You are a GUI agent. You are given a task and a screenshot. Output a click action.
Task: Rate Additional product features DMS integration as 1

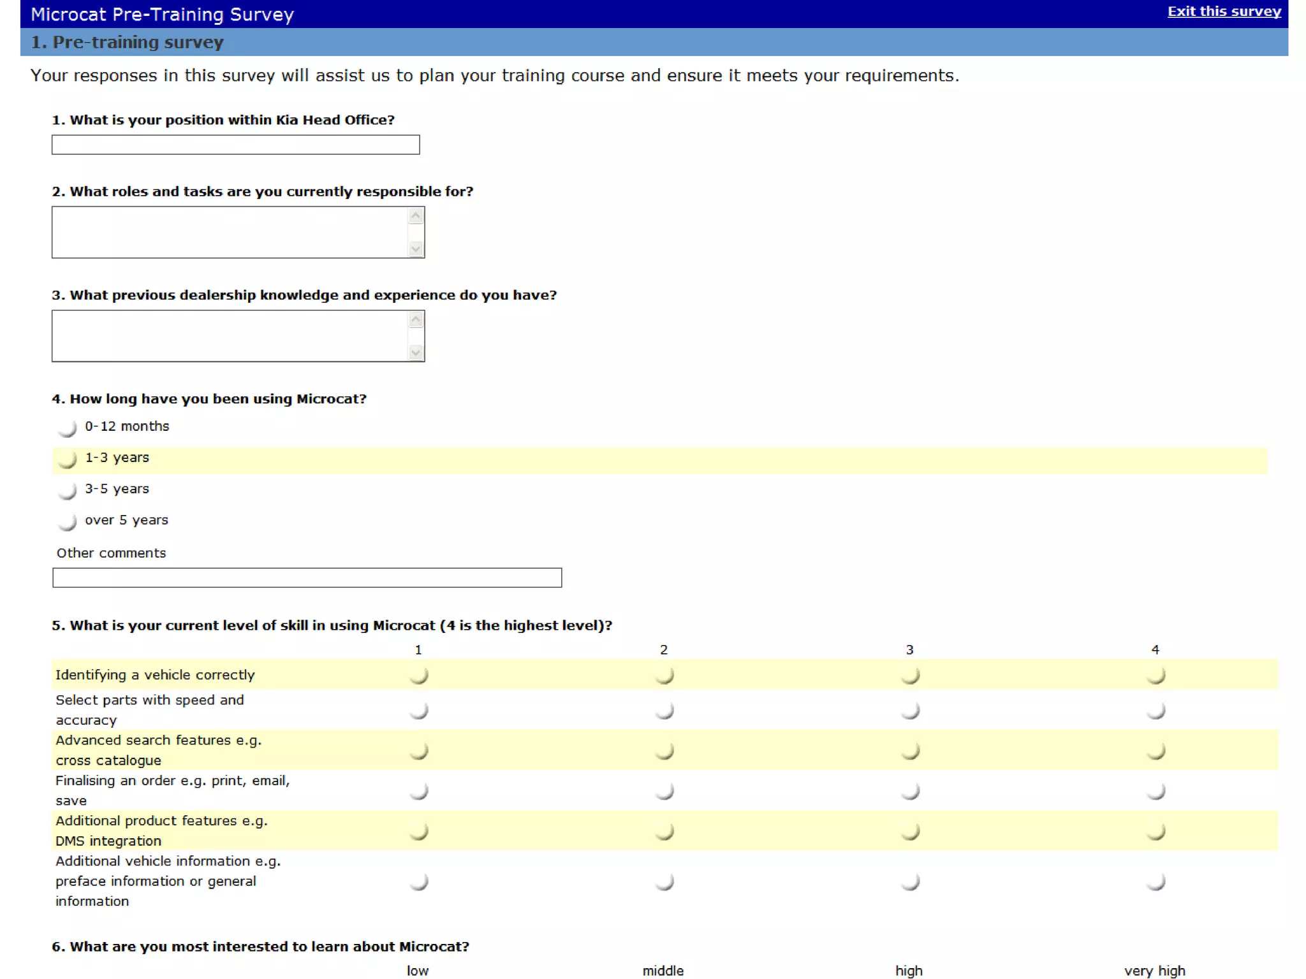point(419,831)
